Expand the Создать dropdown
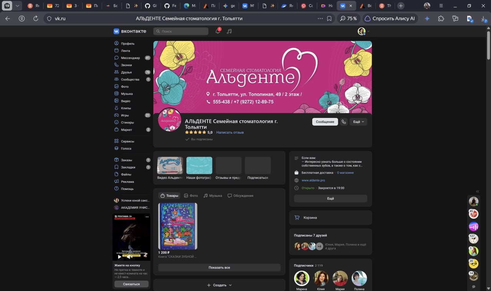Image resolution: width=491 pixels, height=291 pixels. click(x=219, y=285)
